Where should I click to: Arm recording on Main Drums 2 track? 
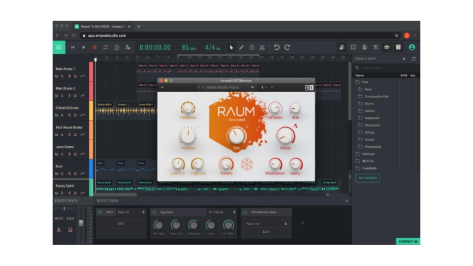tap(69, 96)
